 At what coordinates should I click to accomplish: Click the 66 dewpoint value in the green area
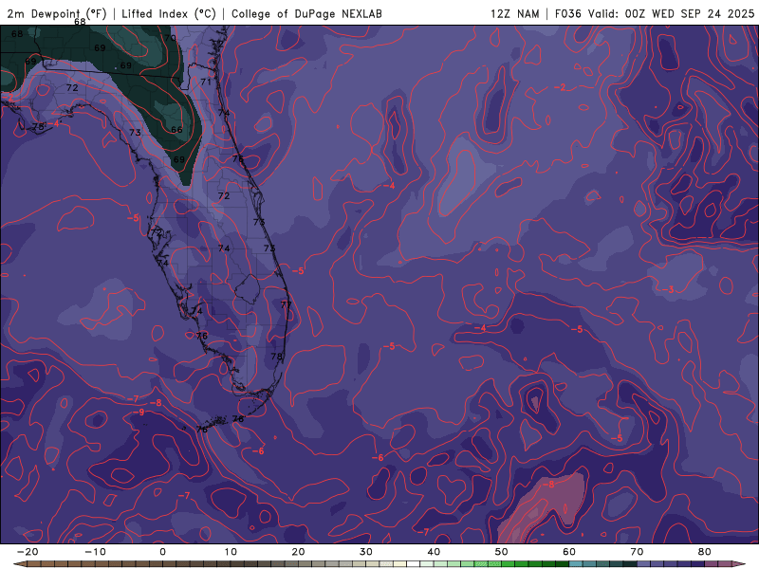[x=176, y=130]
